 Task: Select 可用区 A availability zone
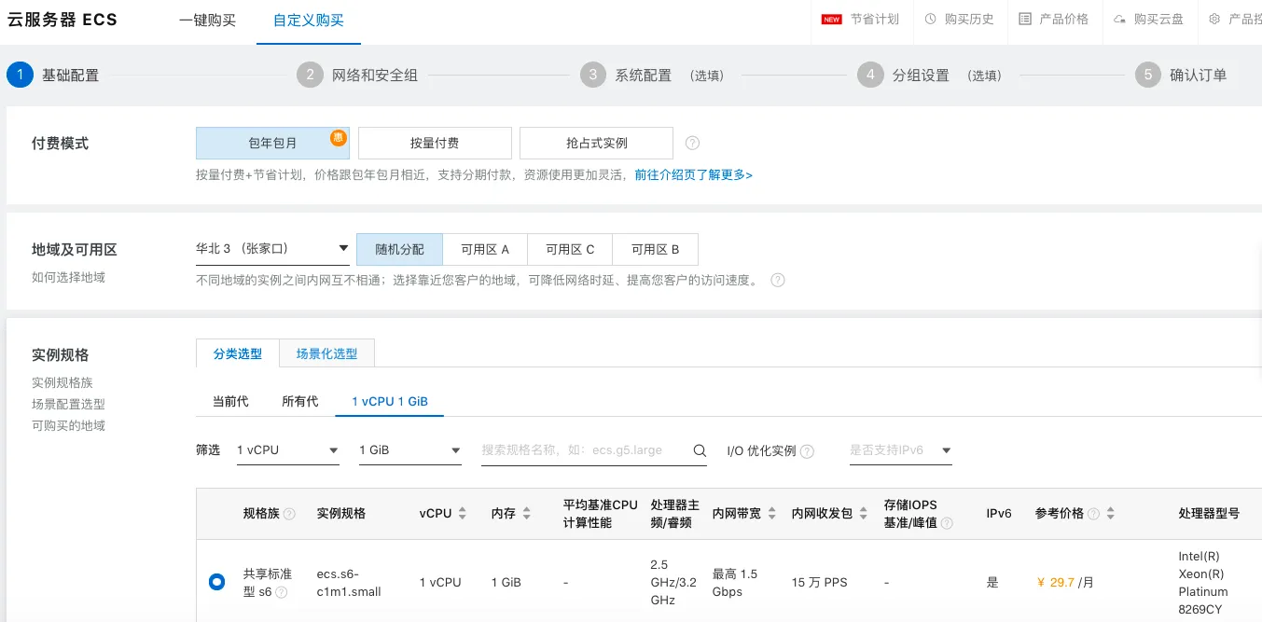[485, 249]
